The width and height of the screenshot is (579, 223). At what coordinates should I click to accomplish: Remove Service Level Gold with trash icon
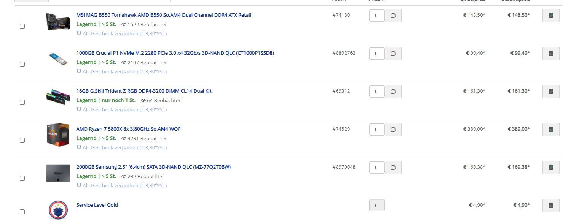click(550, 206)
